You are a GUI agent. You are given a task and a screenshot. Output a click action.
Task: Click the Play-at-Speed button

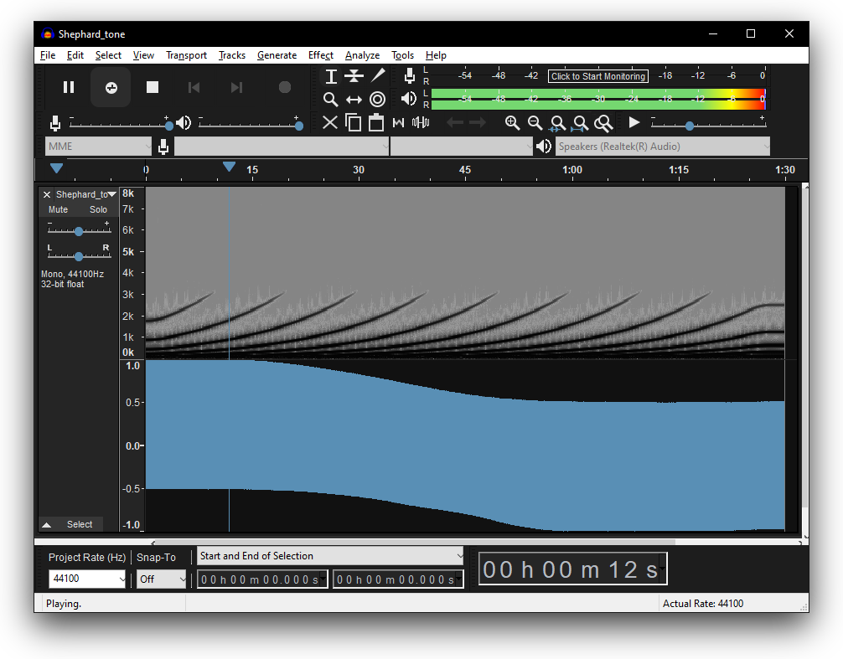[x=634, y=123]
